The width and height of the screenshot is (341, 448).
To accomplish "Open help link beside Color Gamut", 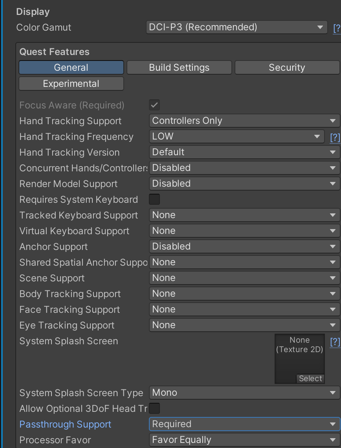I will 337,28.
